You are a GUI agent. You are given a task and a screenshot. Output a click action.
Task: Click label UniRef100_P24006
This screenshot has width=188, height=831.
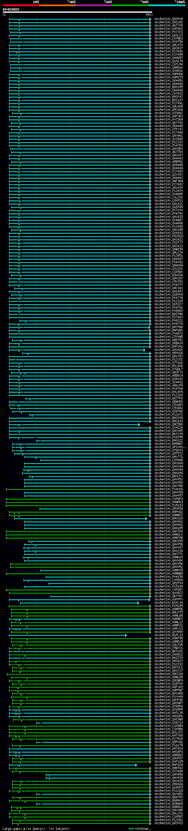coord(169,489)
